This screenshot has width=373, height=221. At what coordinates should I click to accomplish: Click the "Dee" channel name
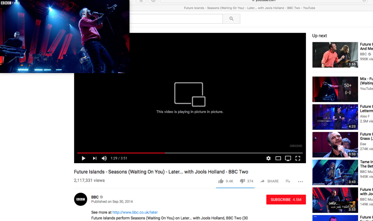pyautogui.click(x=363, y=144)
